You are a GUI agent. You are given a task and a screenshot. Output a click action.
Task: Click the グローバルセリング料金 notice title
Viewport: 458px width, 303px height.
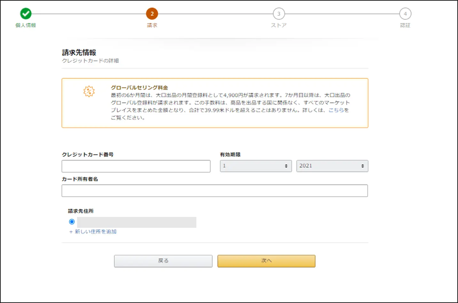pyautogui.click(x=139, y=88)
